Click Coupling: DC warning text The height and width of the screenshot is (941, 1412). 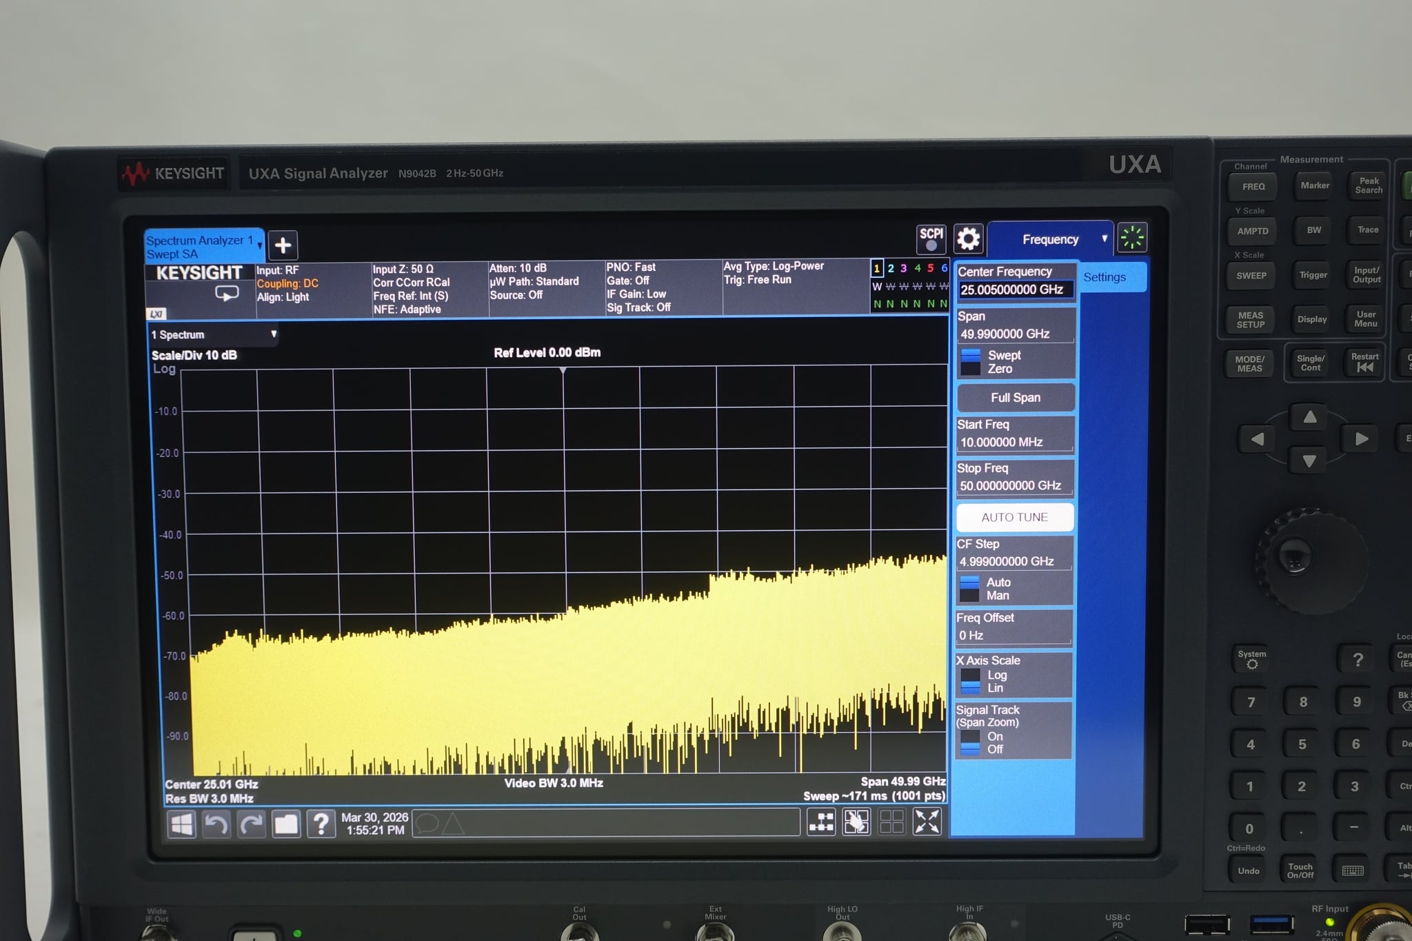288,283
